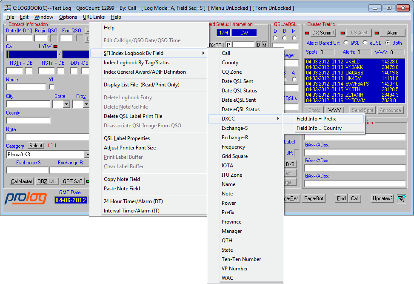Screen dimensions: 414x284
Task: Open the State dropdown
Action: pyautogui.click(x=66, y=104)
